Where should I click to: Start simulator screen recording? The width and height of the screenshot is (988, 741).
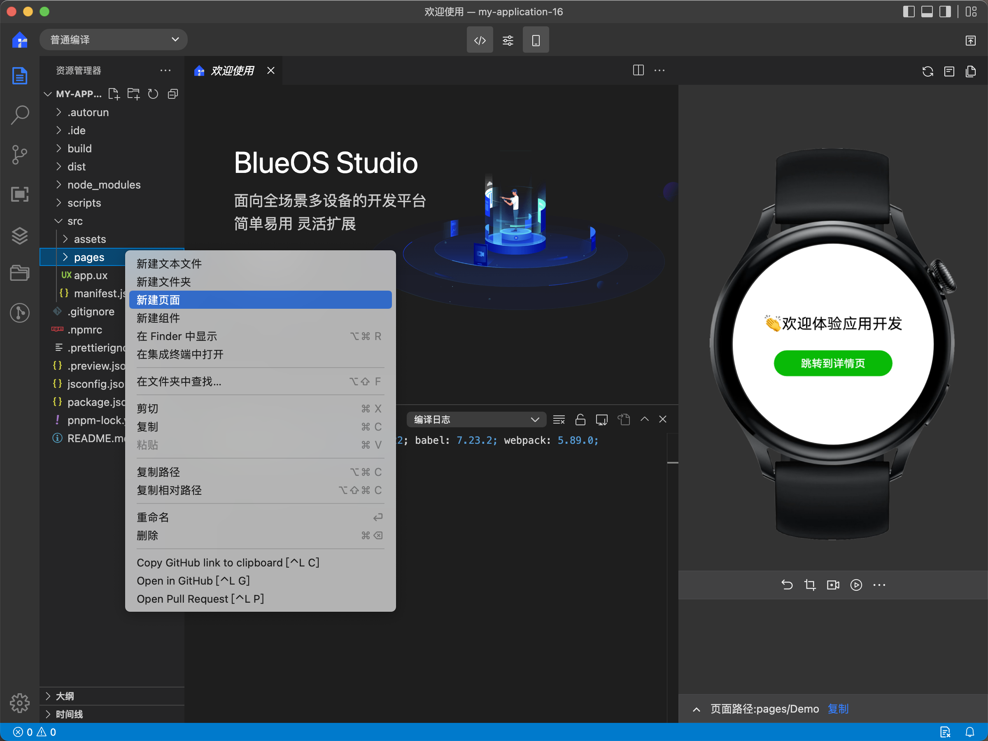tap(833, 585)
